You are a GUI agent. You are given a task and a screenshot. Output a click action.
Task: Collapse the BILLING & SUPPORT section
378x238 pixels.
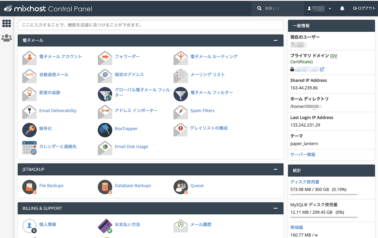pyautogui.click(x=276, y=208)
